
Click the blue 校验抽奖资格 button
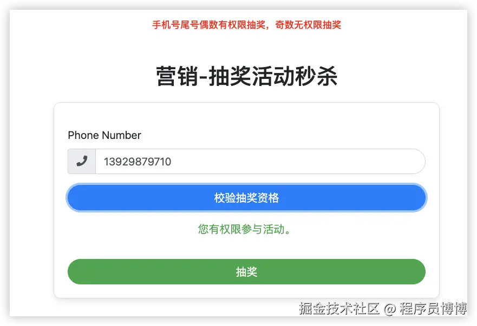tap(246, 197)
